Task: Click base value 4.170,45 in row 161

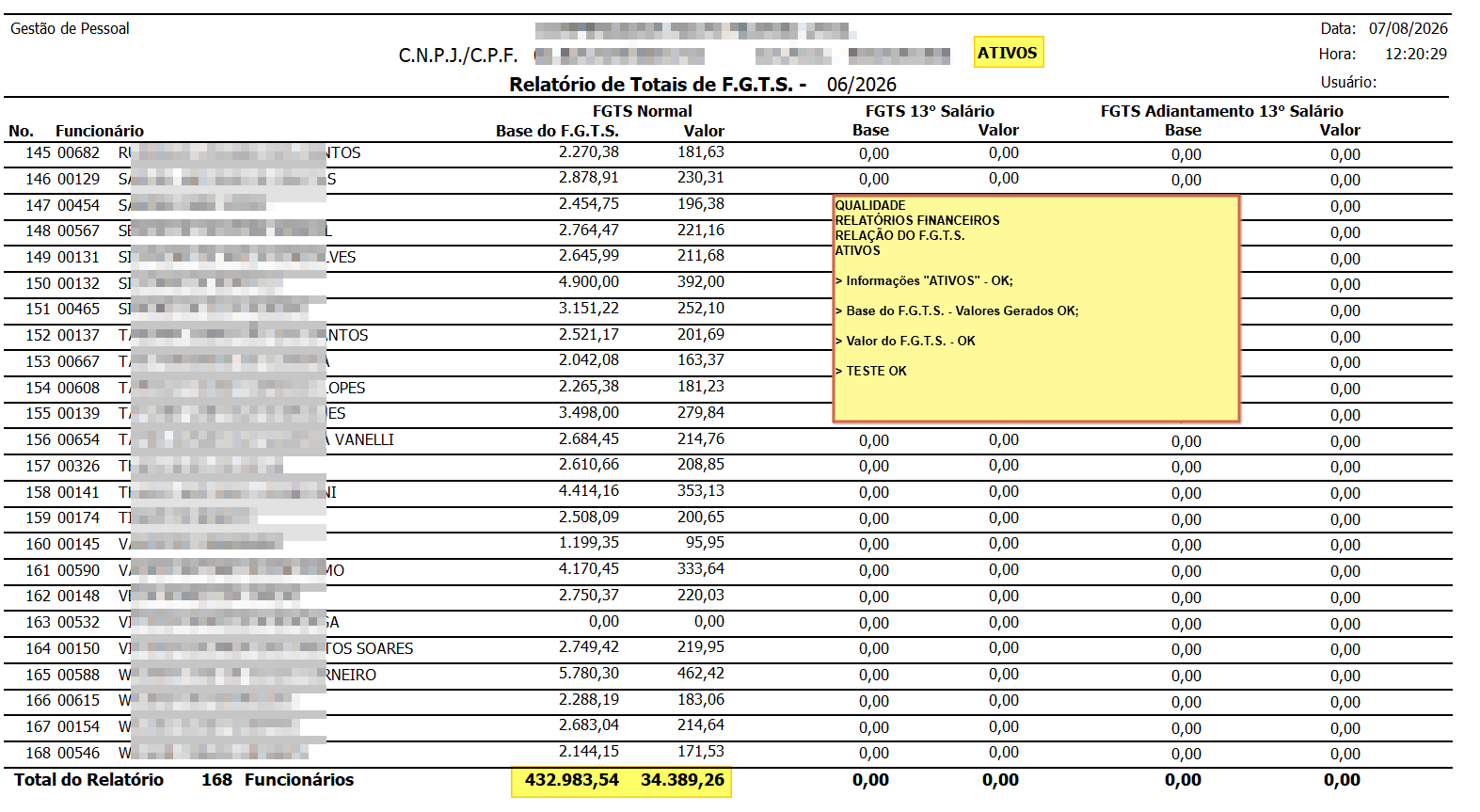Action: (588, 568)
